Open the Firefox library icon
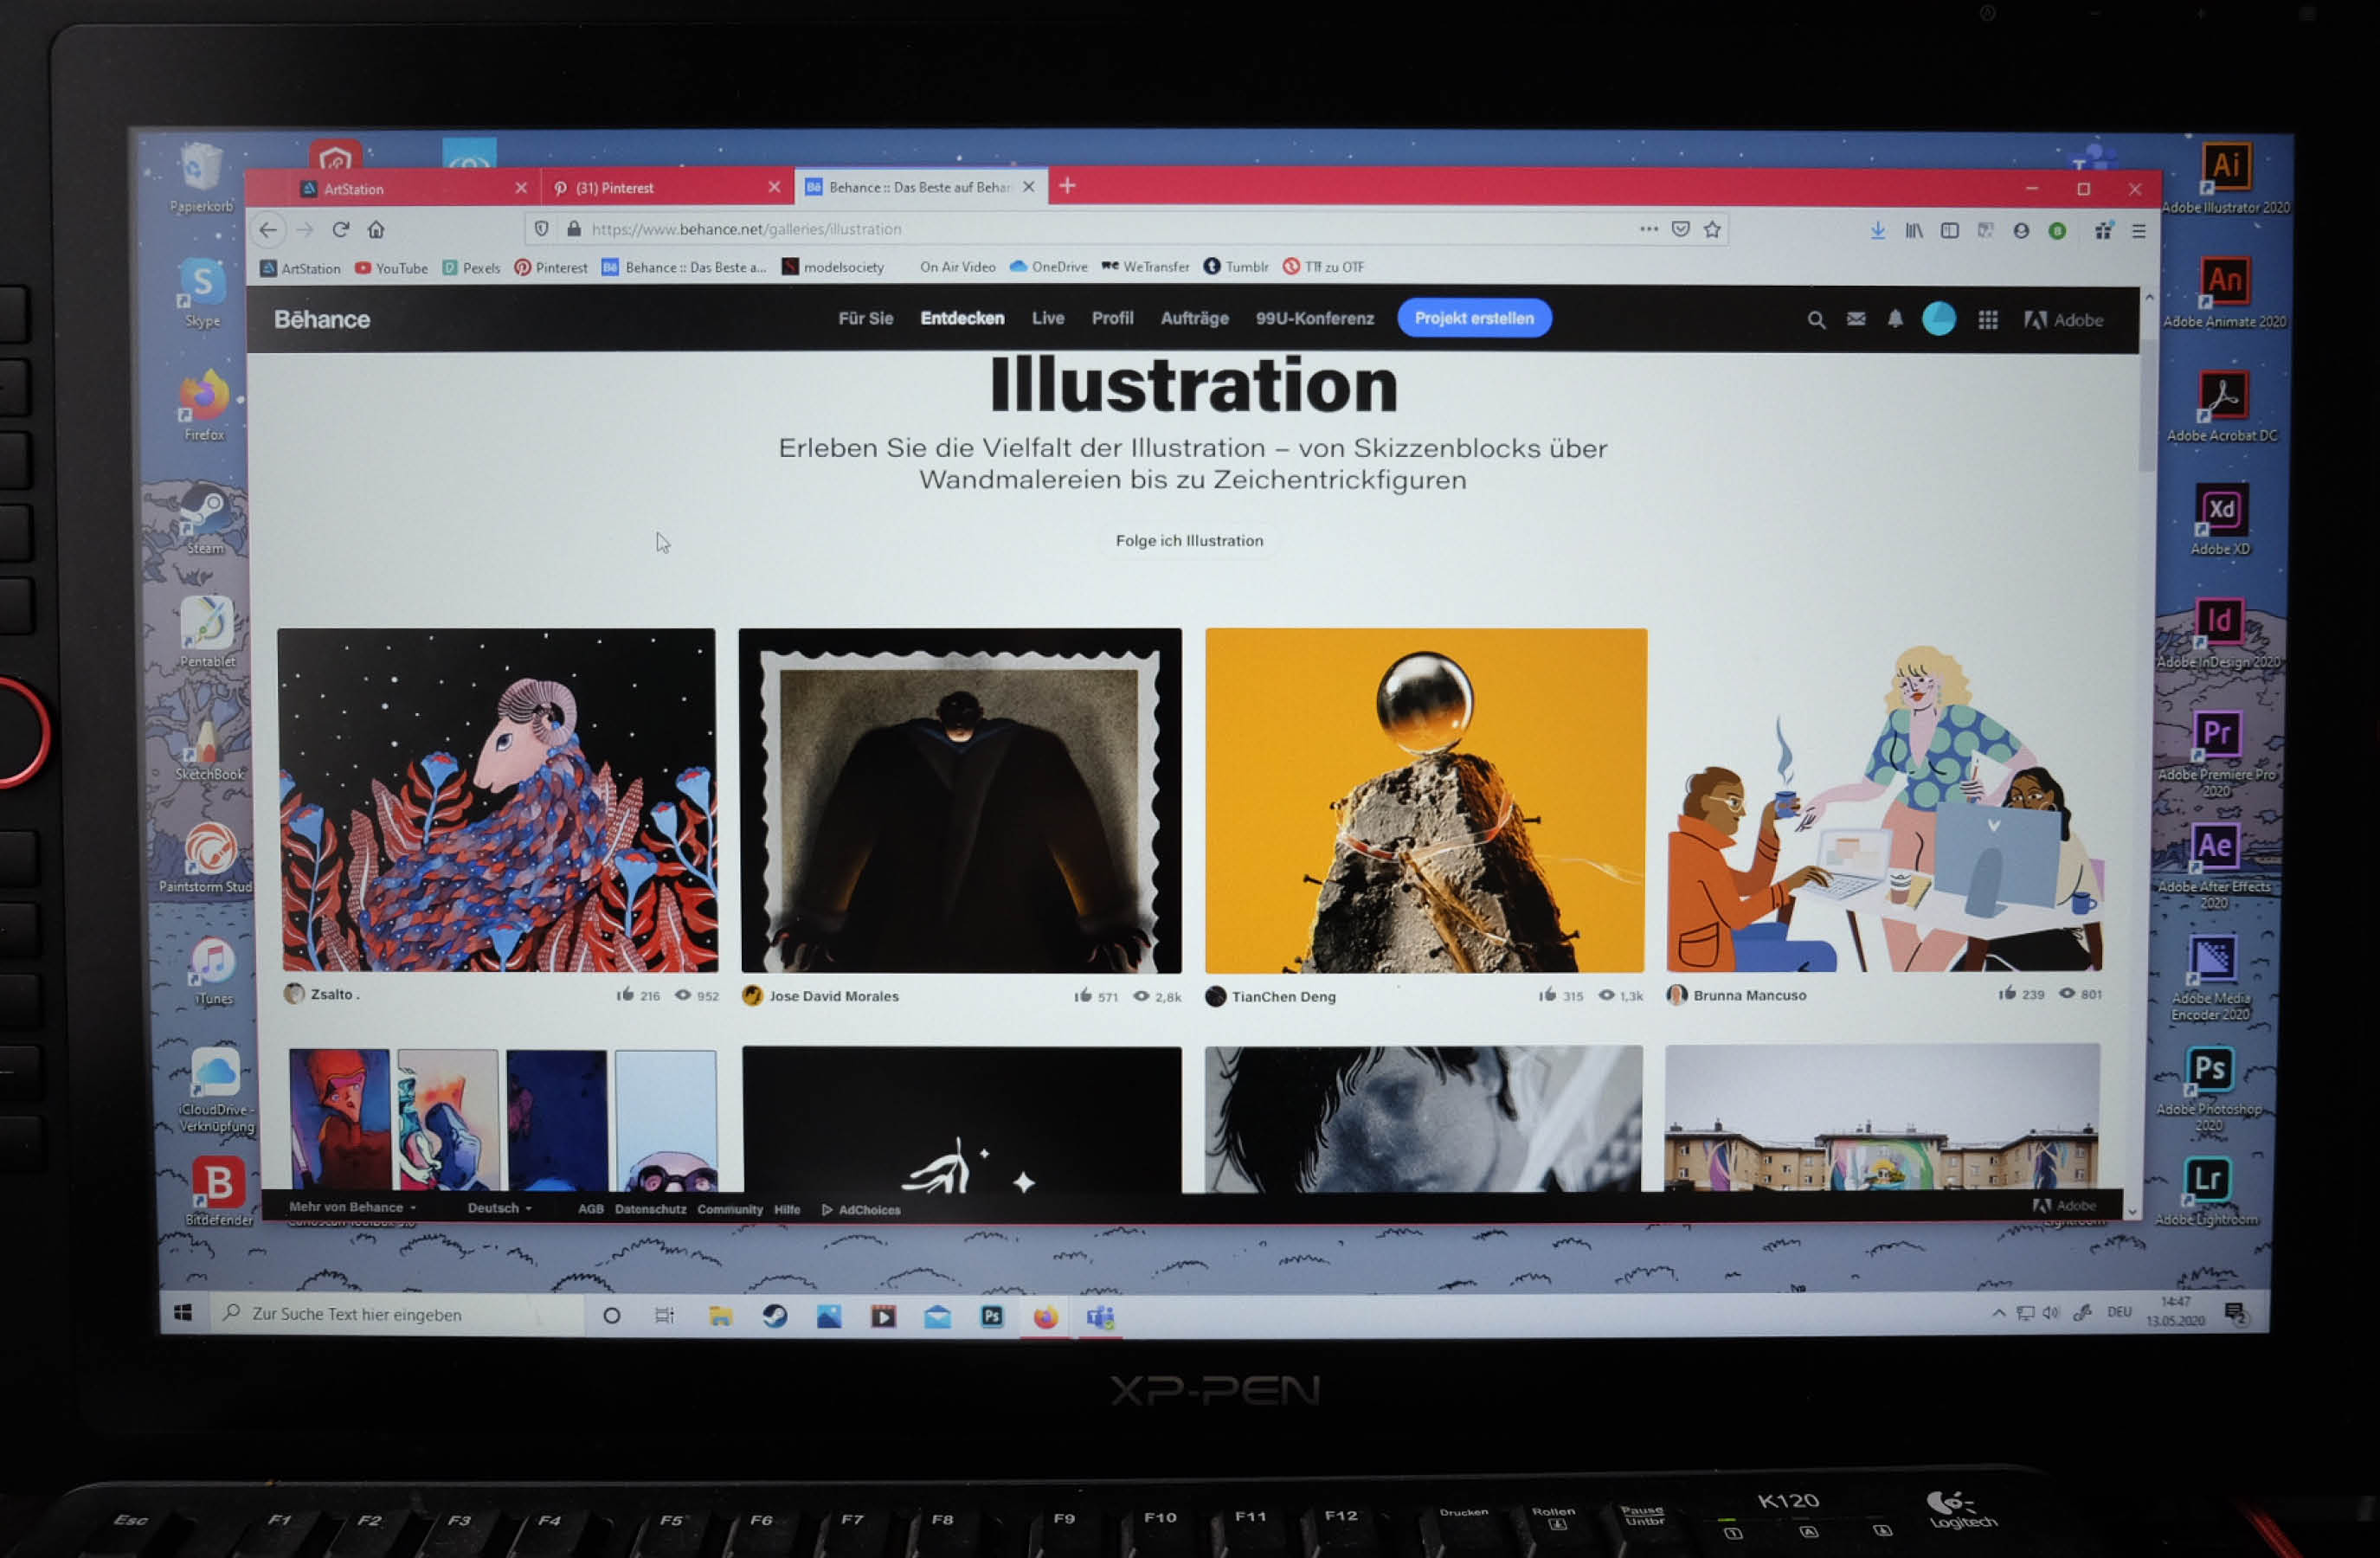Image resolution: width=2380 pixels, height=1558 pixels. (x=1913, y=231)
